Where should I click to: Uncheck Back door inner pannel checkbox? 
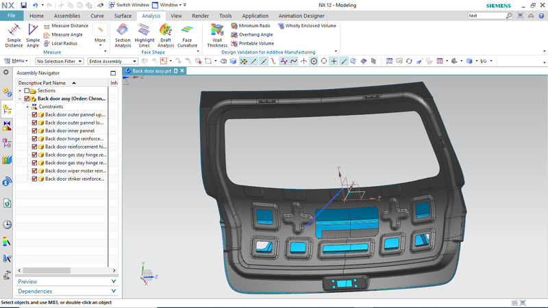(34, 131)
